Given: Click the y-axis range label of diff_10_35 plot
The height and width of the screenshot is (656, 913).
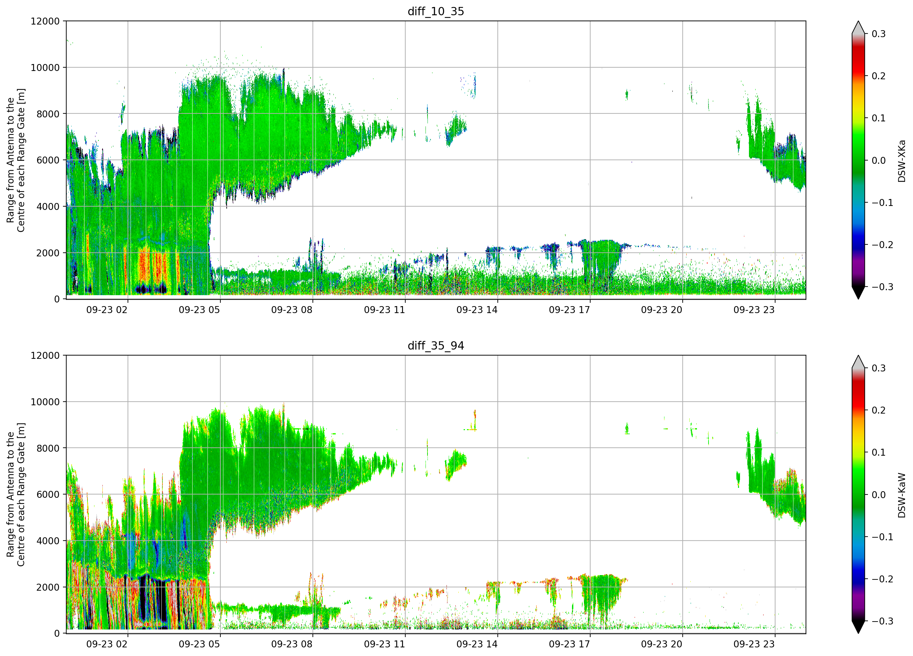Looking at the screenshot, I should [16, 160].
